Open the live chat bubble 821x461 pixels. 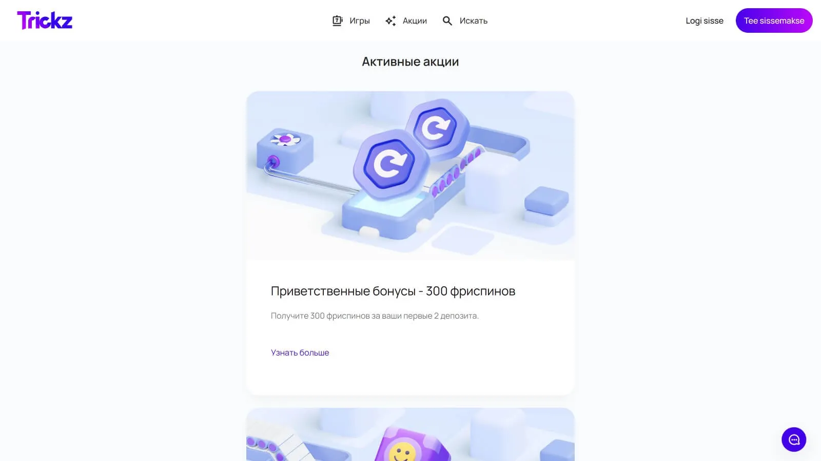click(x=794, y=439)
